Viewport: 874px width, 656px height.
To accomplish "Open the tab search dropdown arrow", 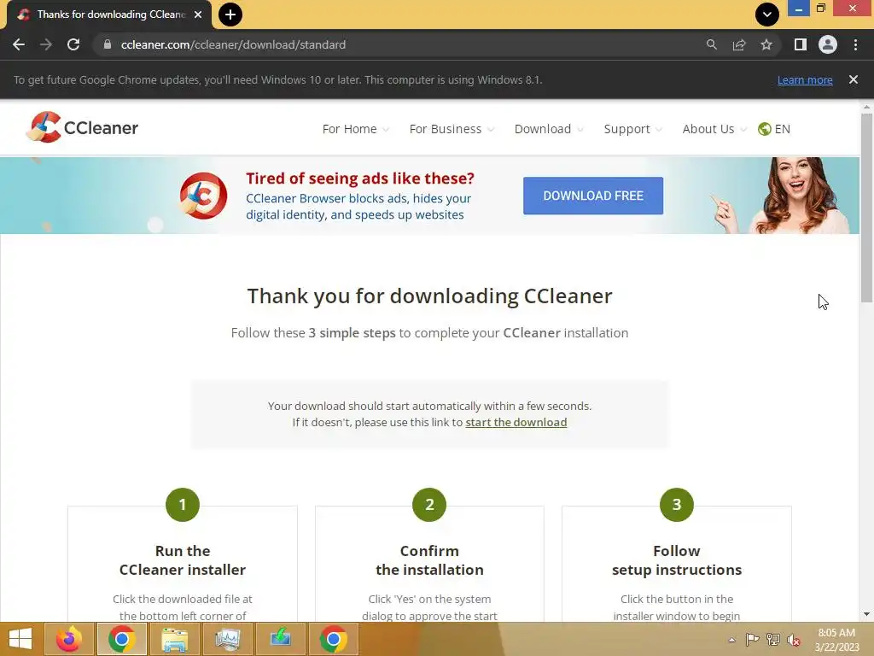I will (x=767, y=15).
